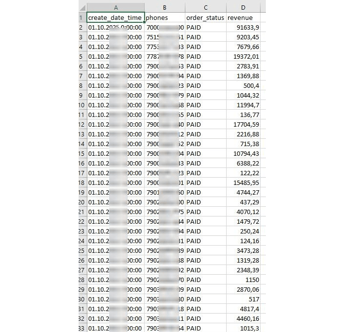Click revenue cell 124,16
344x332 pixels.
click(x=243, y=241)
